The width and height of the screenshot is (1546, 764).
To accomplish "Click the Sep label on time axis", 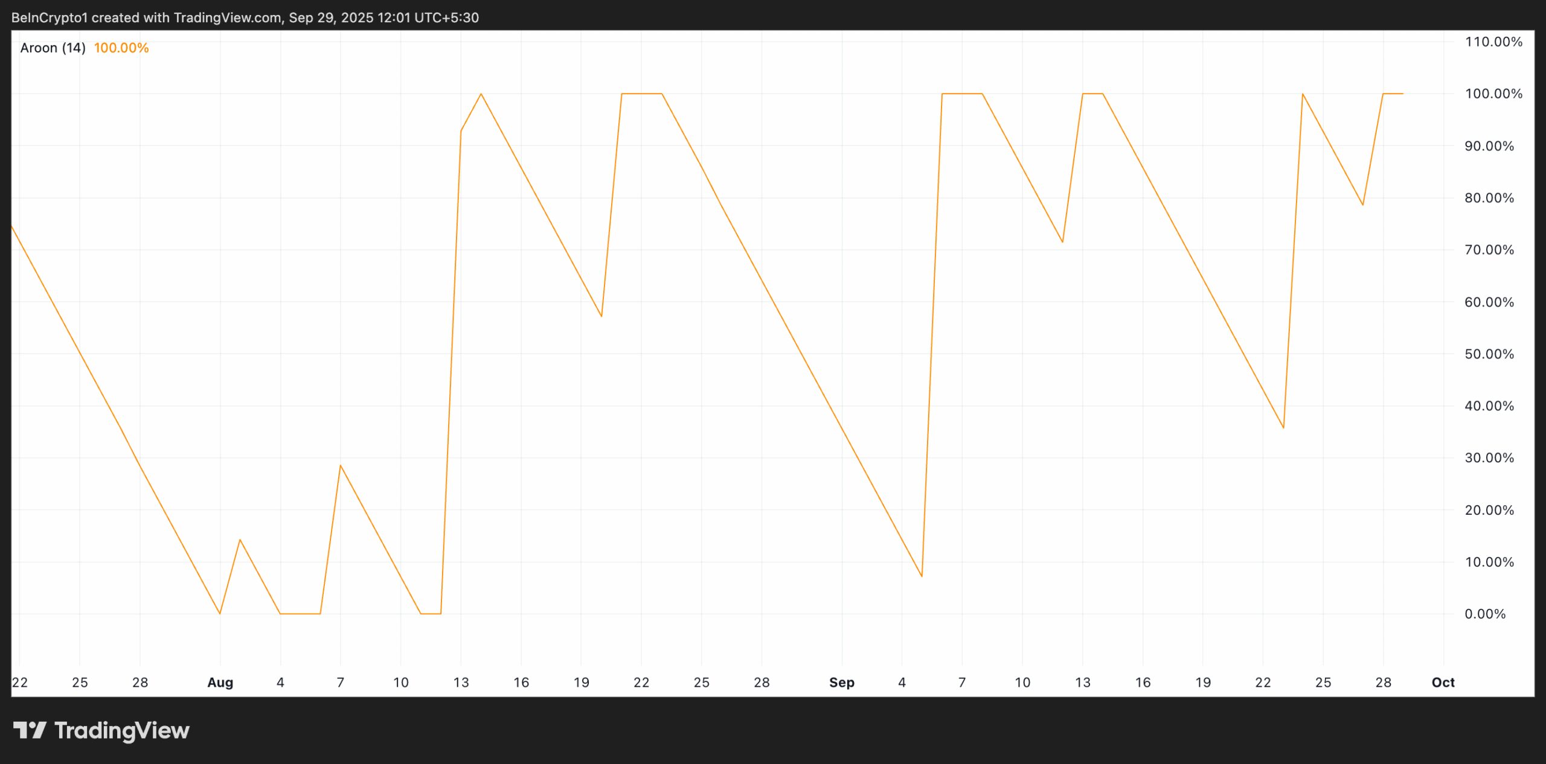I will (x=841, y=683).
